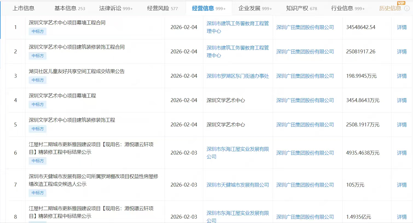The height and width of the screenshot is (223, 413).
Task: Select the 经营风险 tab
Action: pyautogui.click(x=162, y=8)
